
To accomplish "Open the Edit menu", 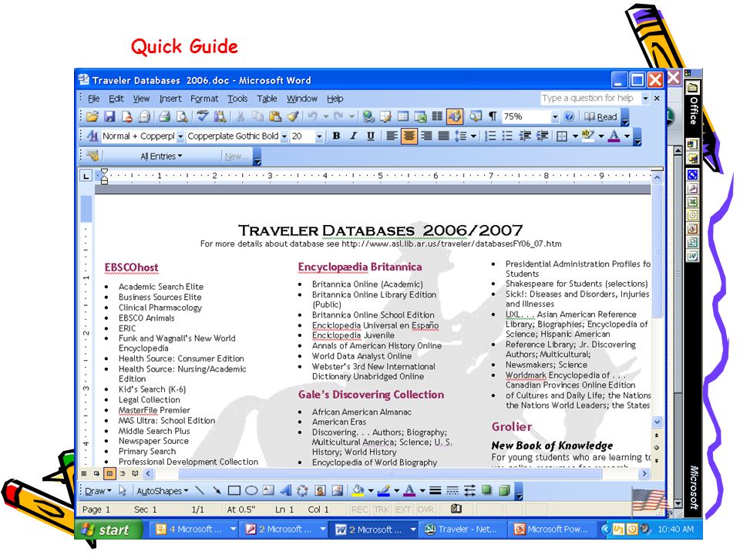I will coord(116,99).
